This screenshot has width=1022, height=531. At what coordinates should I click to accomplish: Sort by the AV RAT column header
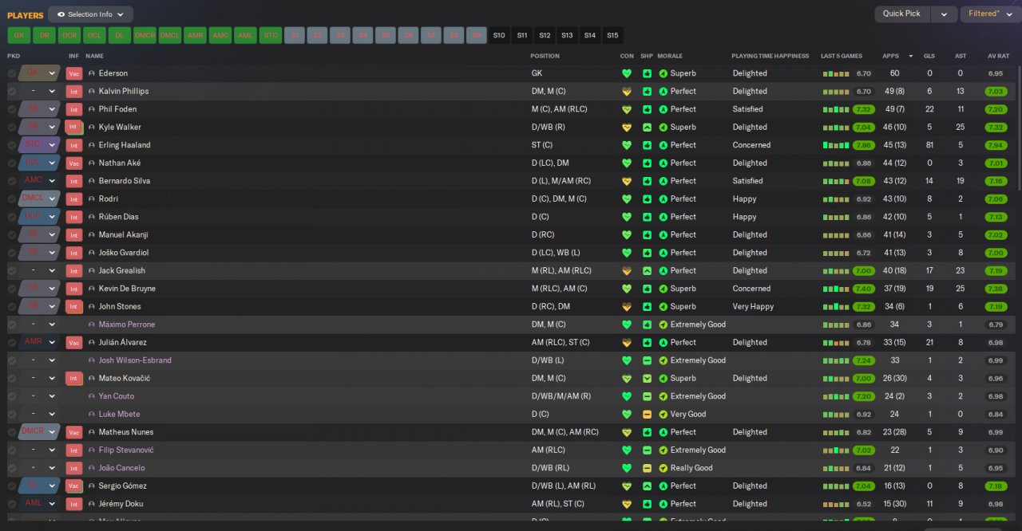(x=998, y=56)
